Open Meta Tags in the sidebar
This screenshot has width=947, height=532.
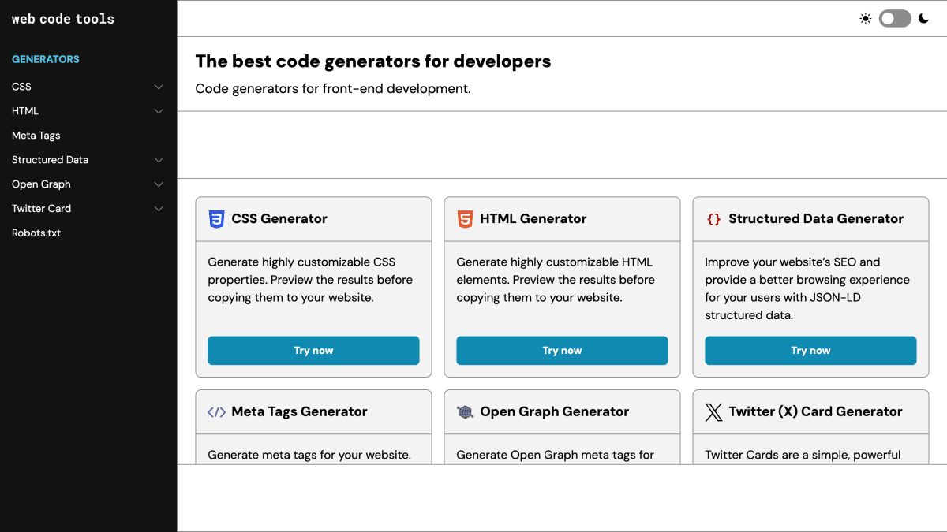[36, 136]
